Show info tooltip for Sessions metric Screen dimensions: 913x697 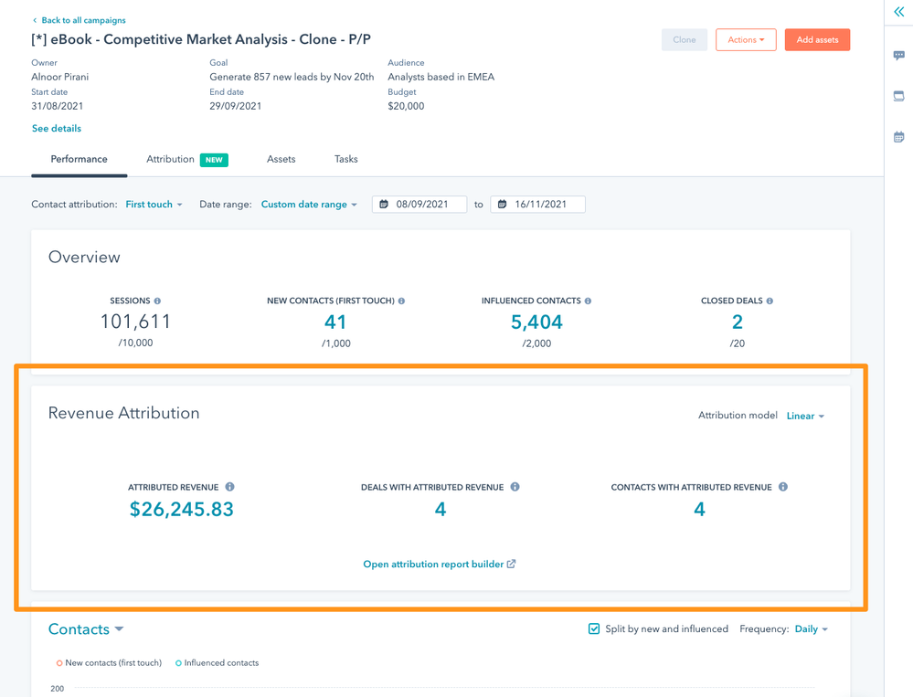157,301
